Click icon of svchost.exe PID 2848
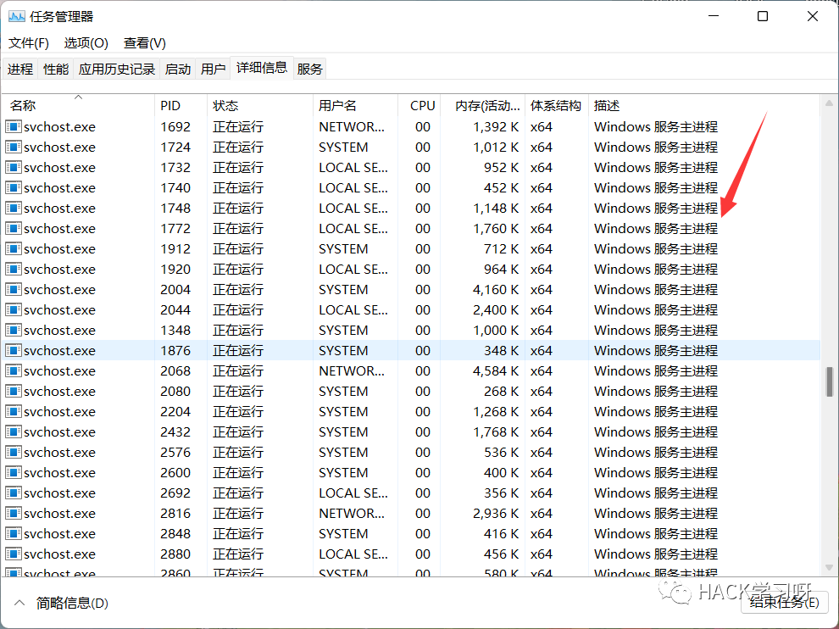Viewport: 839px width, 629px height. pos(14,534)
